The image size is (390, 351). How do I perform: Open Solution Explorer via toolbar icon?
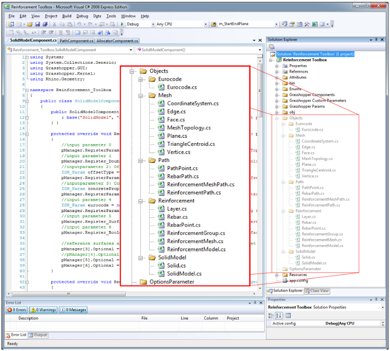click(284, 24)
